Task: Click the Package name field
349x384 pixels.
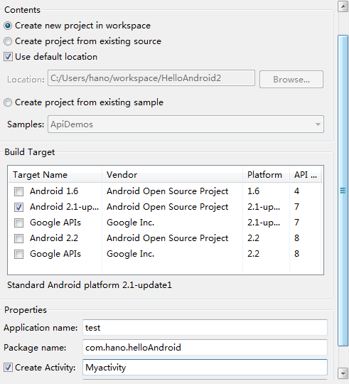Action: pos(205,348)
